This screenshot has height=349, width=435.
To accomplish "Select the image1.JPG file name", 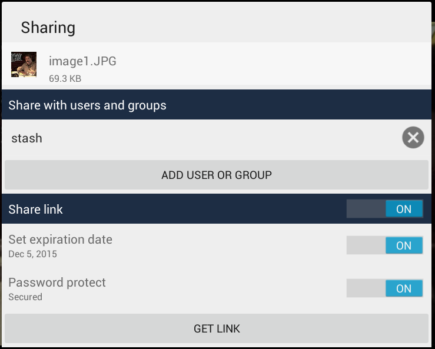I will point(82,61).
